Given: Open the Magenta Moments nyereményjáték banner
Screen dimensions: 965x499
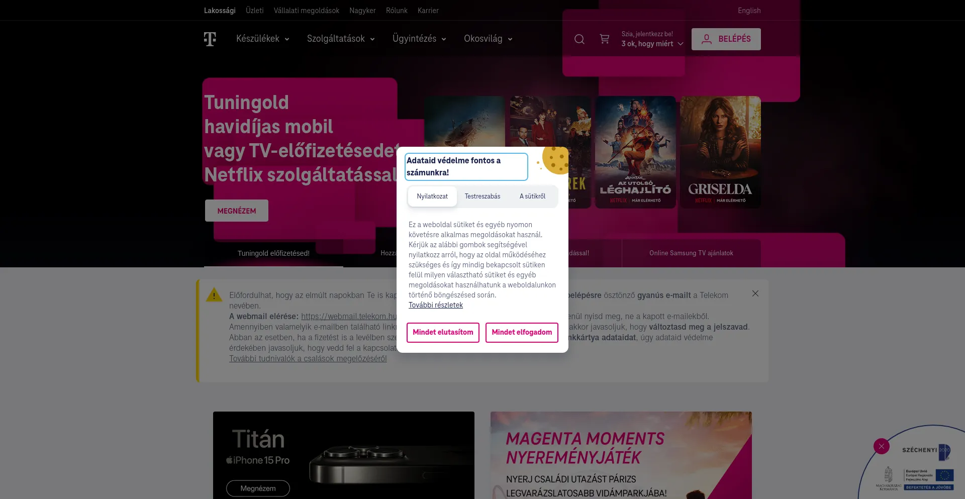Looking at the screenshot, I should click(621, 455).
